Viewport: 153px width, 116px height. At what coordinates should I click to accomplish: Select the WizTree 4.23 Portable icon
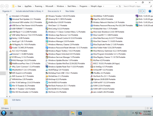tap(91, 60)
